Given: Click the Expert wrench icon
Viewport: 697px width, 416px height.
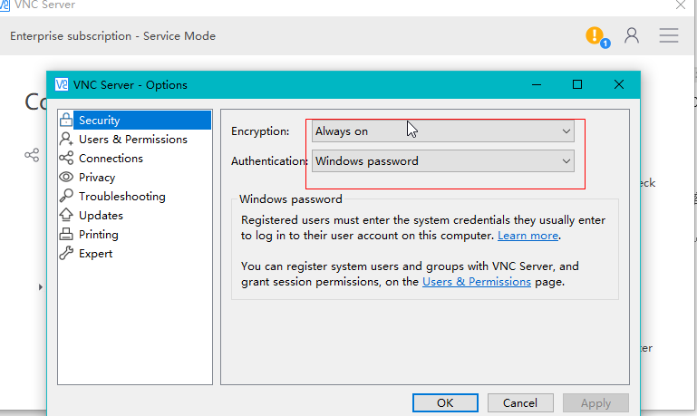Looking at the screenshot, I should click(x=66, y=253).
